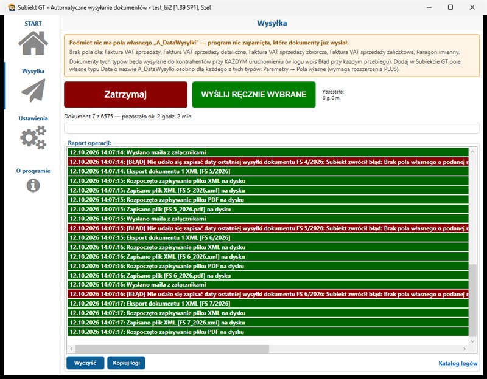
Task: Click the log horizontal scrollbar thumb
Action: pos(172,349)
